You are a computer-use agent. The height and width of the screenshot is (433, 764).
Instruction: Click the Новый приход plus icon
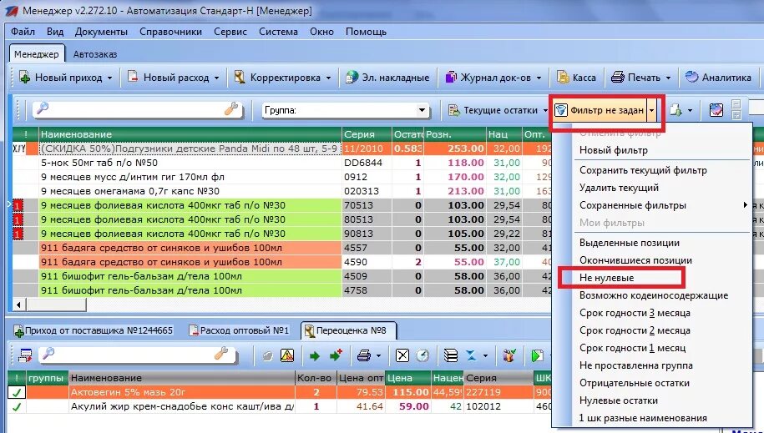(24, 77)
